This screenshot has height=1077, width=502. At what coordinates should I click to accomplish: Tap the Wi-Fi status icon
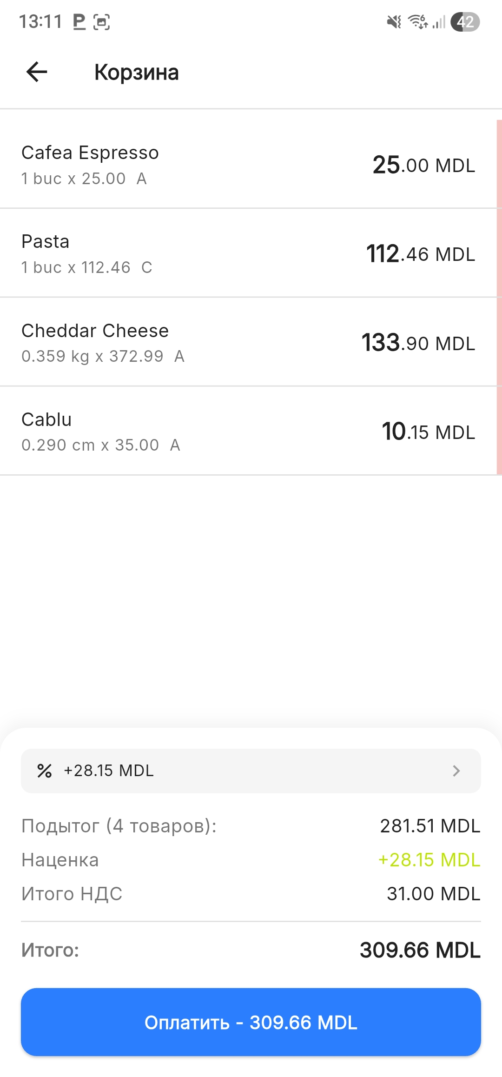417,21
